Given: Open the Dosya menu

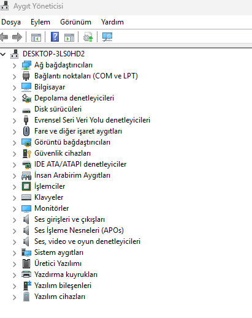Looking at the screenshot, I should click(x=11, y=22).
